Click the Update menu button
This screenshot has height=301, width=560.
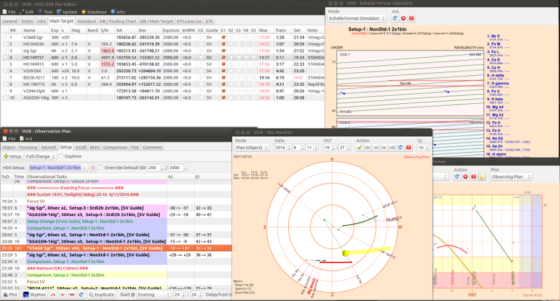67,12
